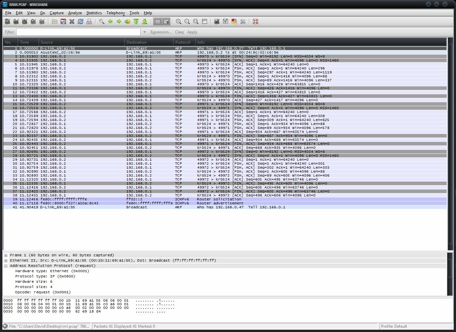Select packet 3 SYN row to krb524
Screen dimensions: 456x332
click(225, 56)
